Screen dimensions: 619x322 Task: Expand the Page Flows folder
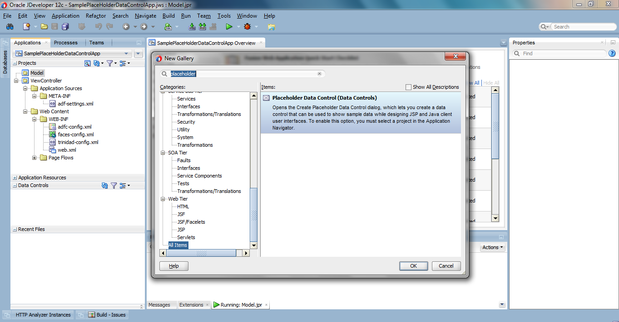(35, 158)
